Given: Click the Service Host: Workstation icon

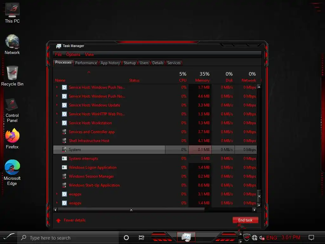Looking at the screenshot, I should click(64, 123).
